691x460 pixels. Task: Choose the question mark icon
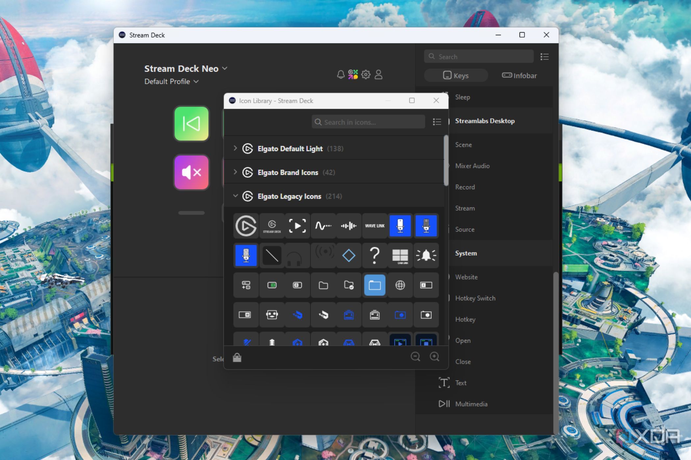point(374,255)
